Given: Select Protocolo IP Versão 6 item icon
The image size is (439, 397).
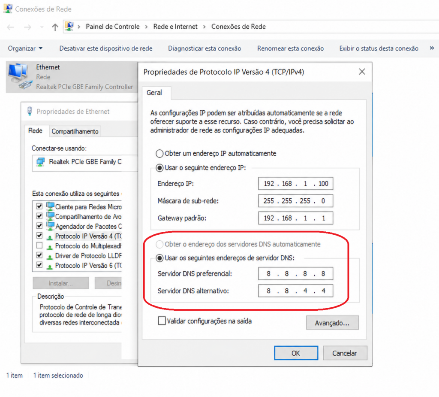Looking at the screenshot, I should click(50, 267).
